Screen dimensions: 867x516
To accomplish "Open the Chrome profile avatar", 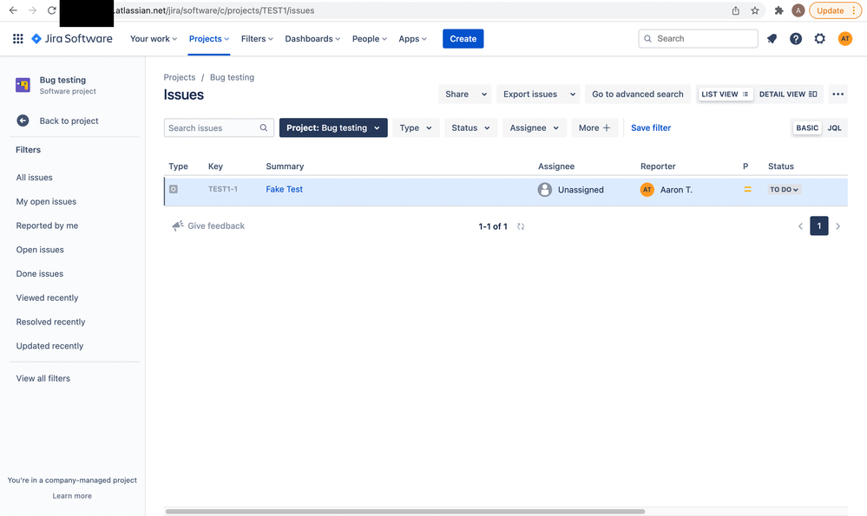I will click(798, 10).
